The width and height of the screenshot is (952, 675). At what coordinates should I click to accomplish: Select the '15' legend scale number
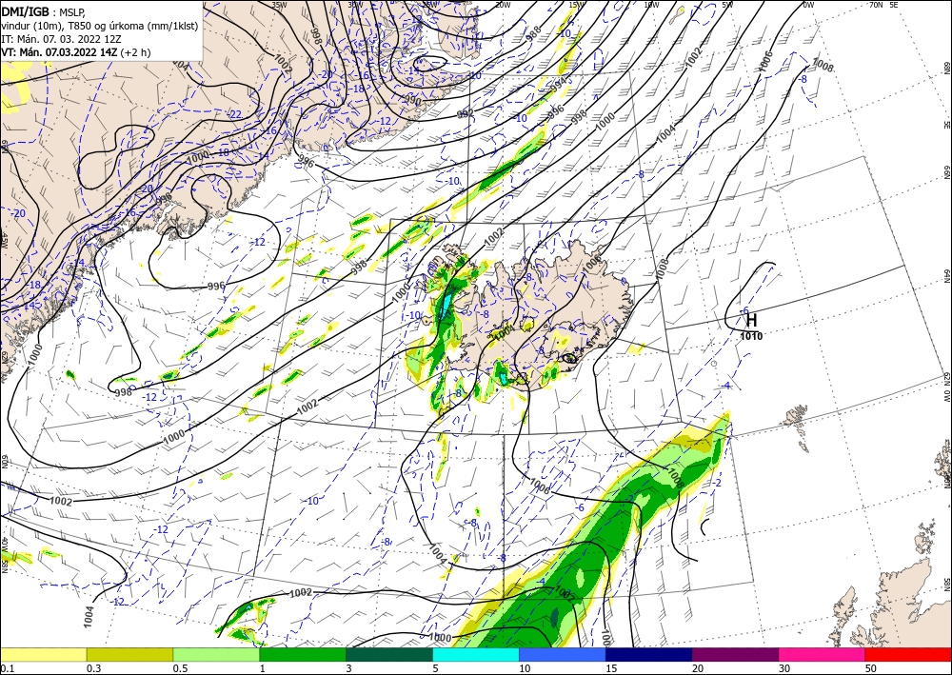(611, 668)
